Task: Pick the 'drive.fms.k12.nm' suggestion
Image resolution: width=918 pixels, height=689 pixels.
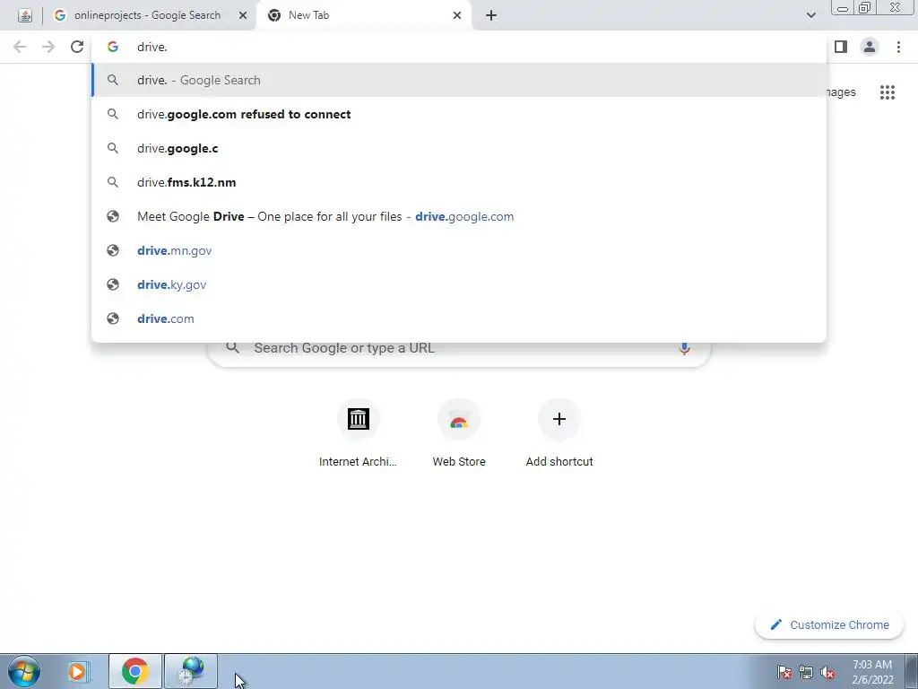Action: (x=459, y=182)
